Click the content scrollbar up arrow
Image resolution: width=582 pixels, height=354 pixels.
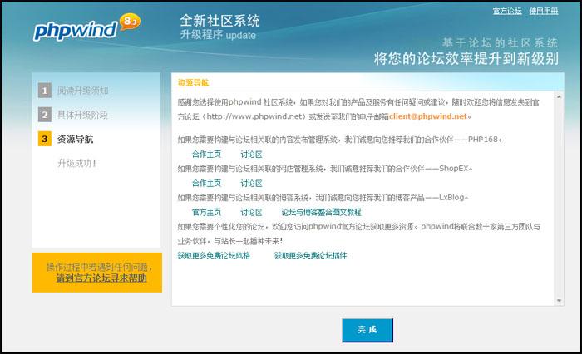(x=559, y=96)
